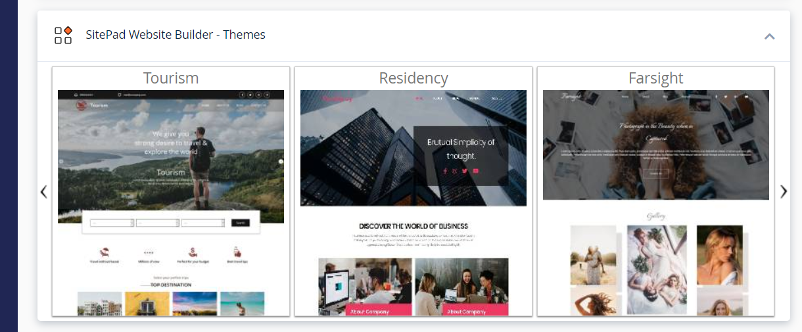The width and height of the screenshot is (802, 332).
Task: Show next themes with right arrow
Action: click(x=784, y=191)
